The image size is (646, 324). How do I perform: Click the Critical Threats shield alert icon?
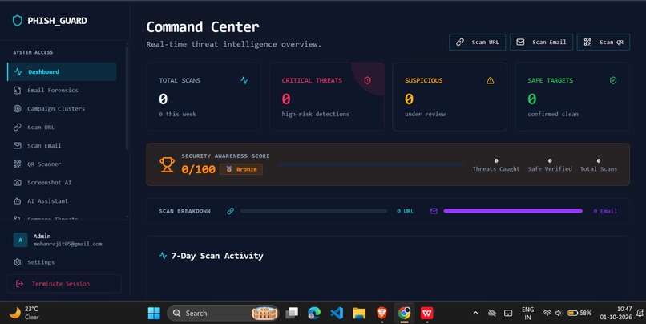pos(368,80)
